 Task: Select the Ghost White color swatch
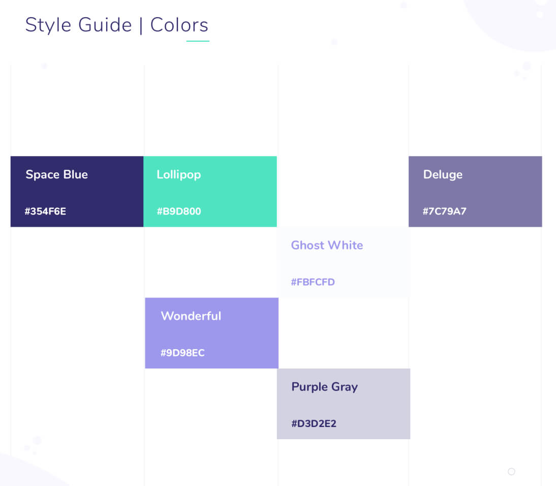pos(343,262)
